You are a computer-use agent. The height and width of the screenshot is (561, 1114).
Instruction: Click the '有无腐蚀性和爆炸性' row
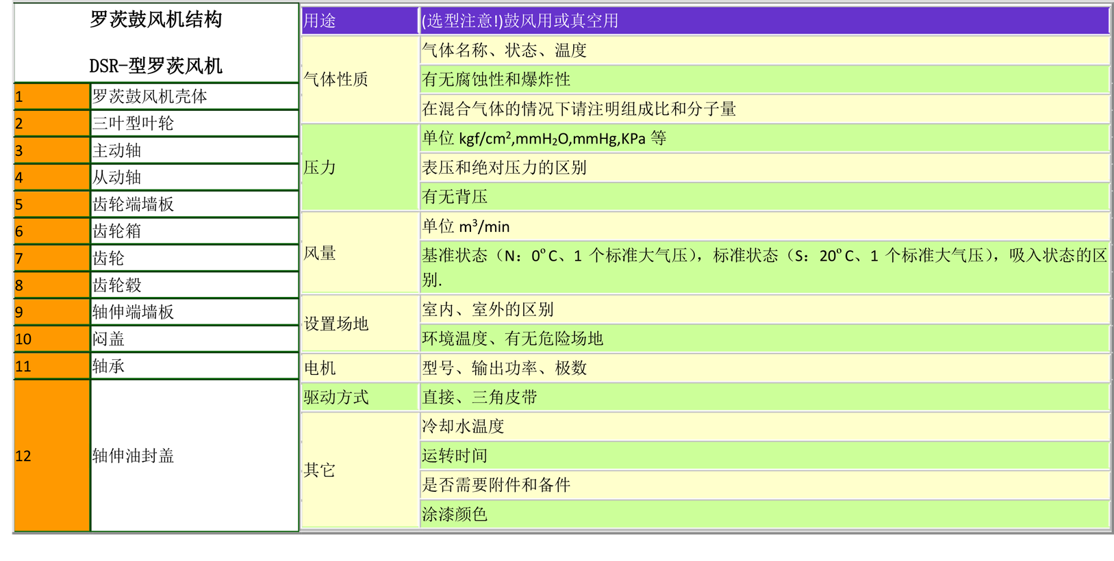(x=763, y=80)
